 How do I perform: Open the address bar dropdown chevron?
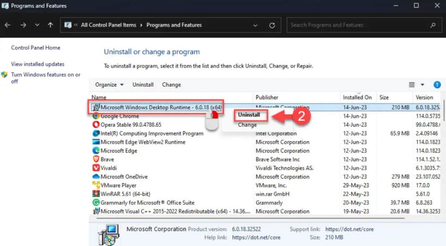point(255,25)
